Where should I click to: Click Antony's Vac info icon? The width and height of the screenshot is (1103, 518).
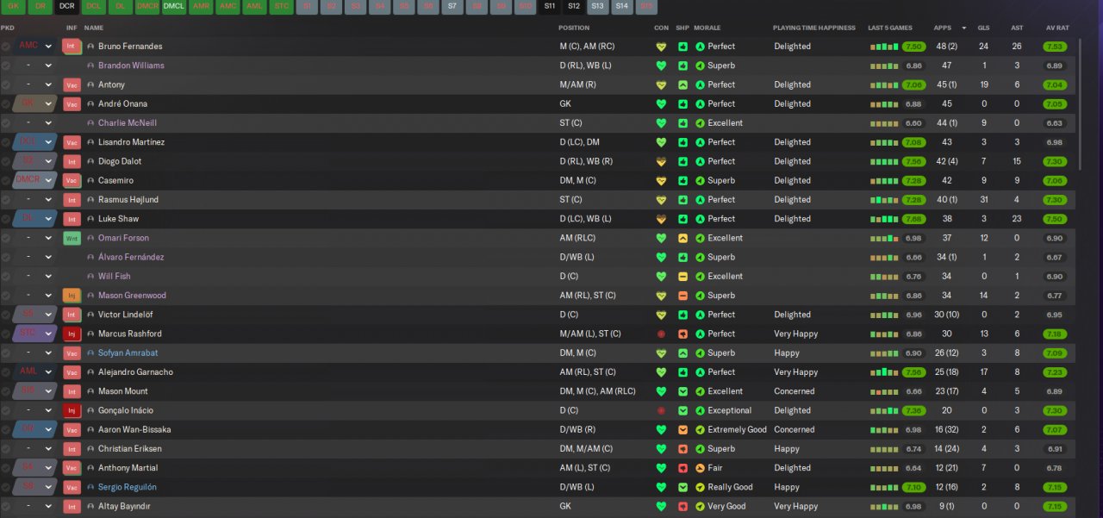72,84
